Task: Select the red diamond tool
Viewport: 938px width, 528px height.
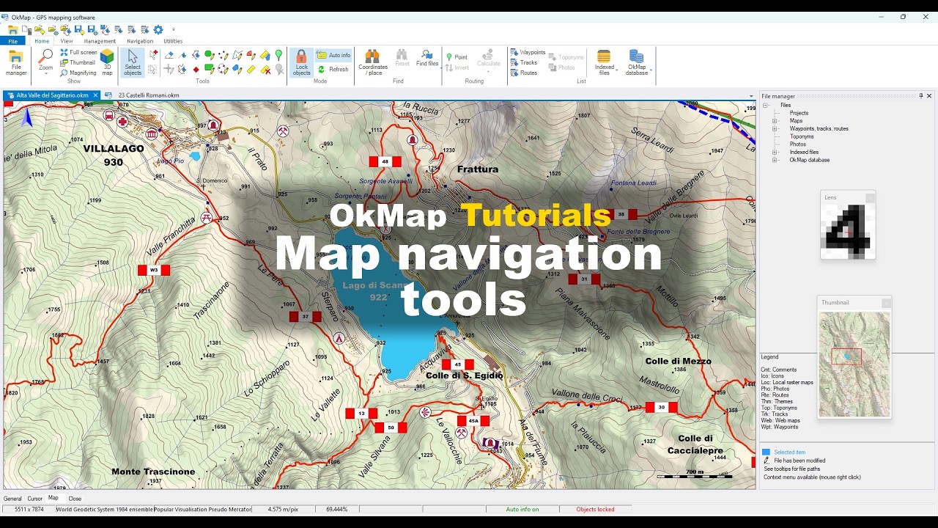Action: [x=196, y=70]
